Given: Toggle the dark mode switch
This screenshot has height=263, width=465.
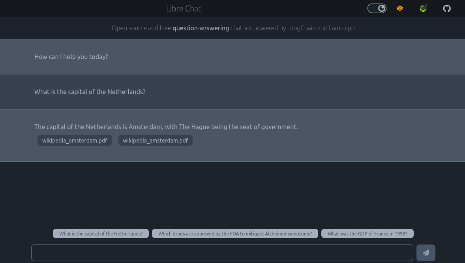Looking at the screenshot, I should (377, 8).
